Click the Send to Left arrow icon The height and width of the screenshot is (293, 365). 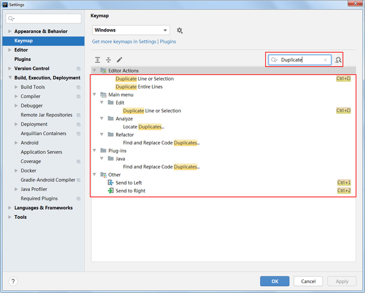(x=111, y=183)
